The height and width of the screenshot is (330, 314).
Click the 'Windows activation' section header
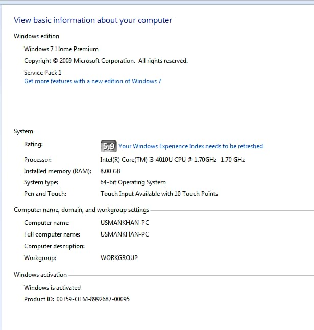click(x=40, y=275)
